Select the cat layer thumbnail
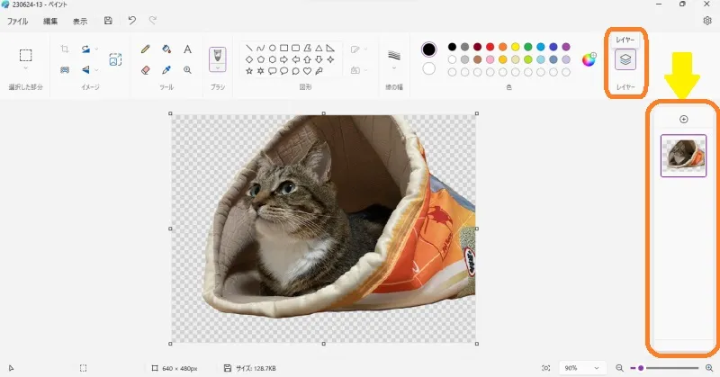This screenshot has height=377, width=720. pos(683,155)
